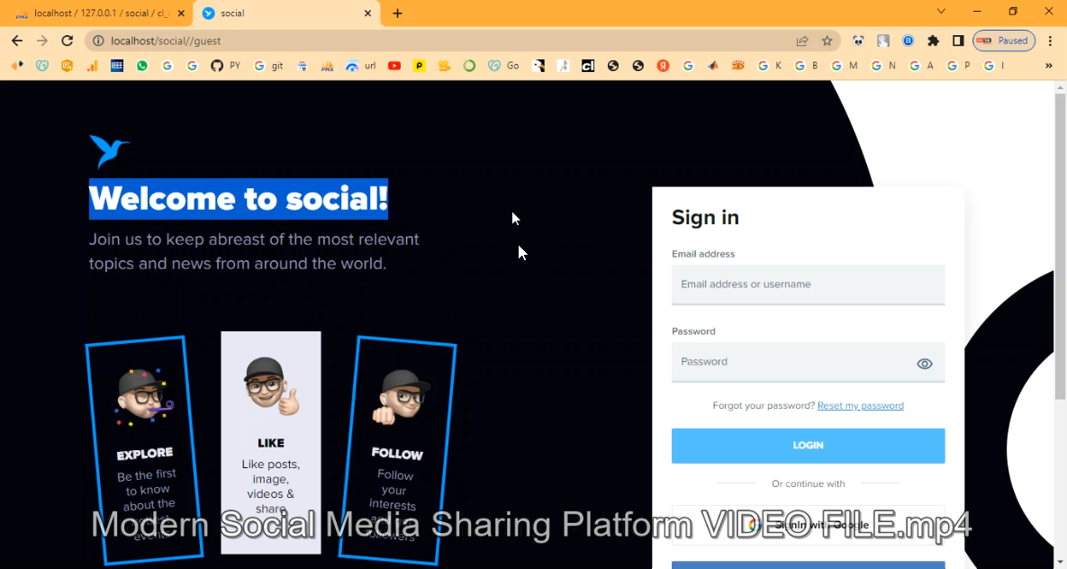Switch to the social browser tab
The image size is (1067, 569).
(285, 13)
